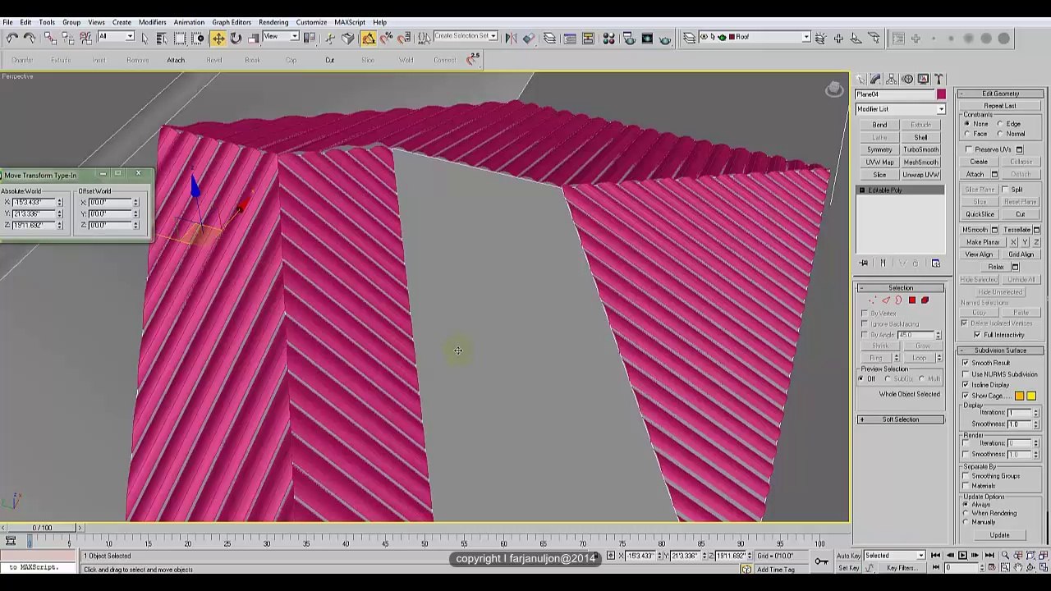Open the Rendering menu
The height and width of the screenshot is (591, 1051).
273,22
